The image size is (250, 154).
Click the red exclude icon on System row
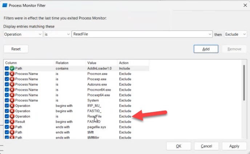pos(12,100)
